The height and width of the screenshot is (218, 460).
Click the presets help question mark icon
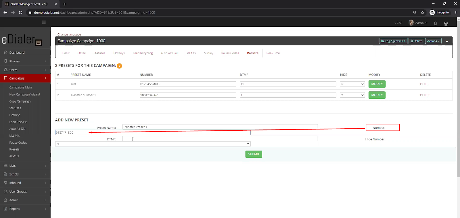(x=119, y=66)
